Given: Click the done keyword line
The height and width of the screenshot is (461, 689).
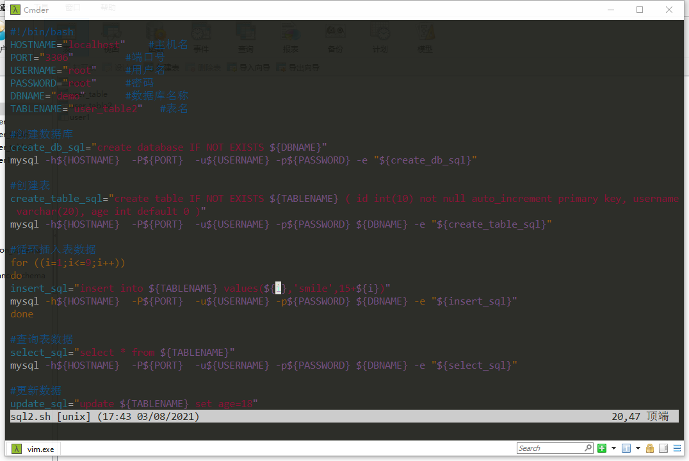Looking at the screenshot, I should coord(22,314).
